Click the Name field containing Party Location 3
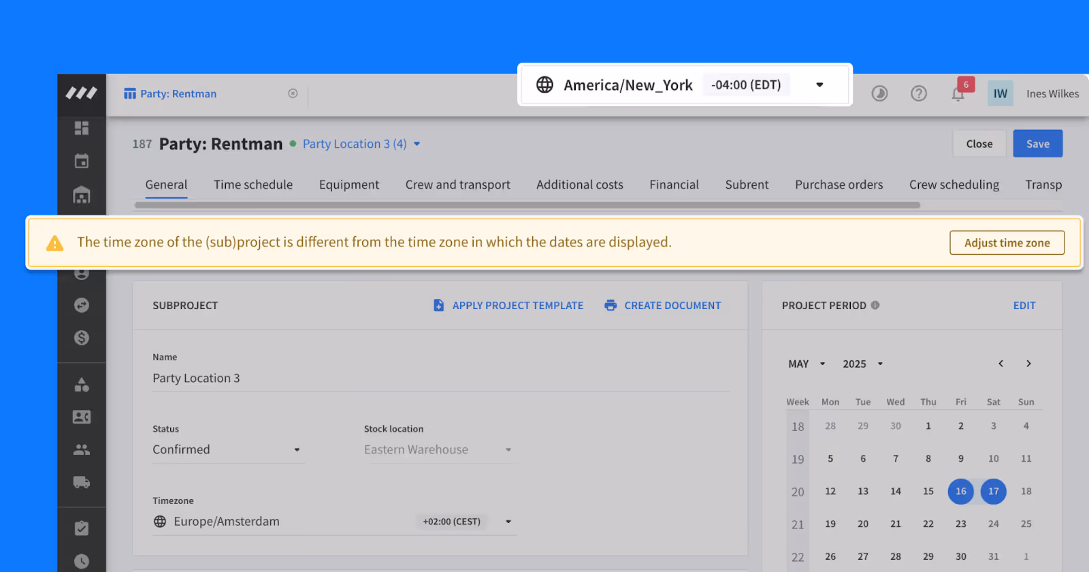This screenshot has height=572, width=1089. click(x=441, y=378)
